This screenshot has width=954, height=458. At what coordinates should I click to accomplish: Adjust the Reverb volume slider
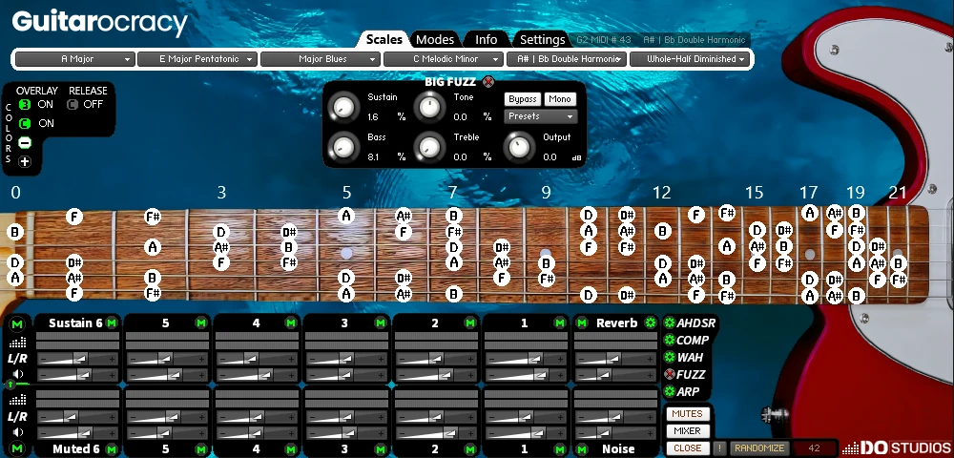[x=615, y=374]
